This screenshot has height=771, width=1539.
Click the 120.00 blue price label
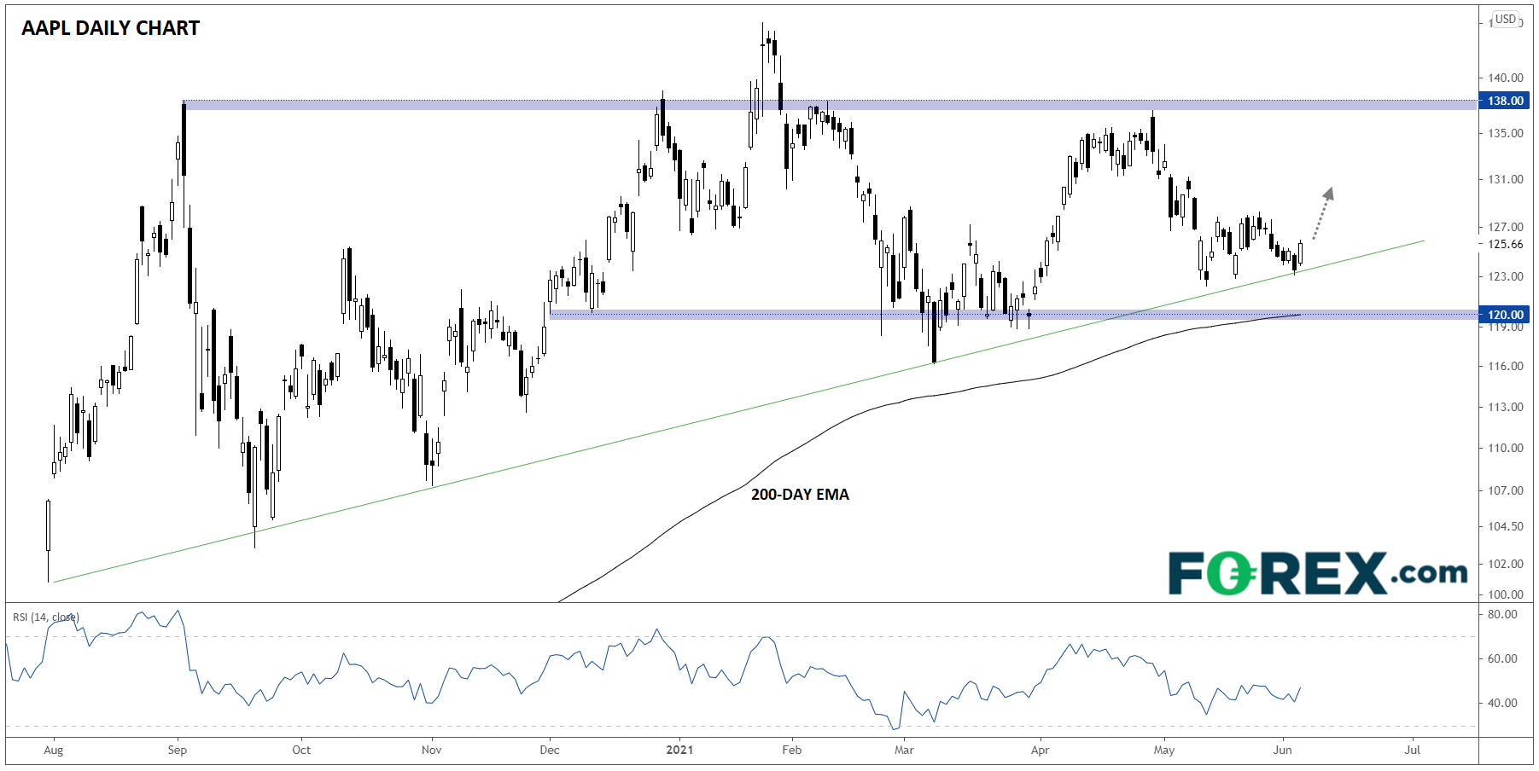pos(1505,315)
